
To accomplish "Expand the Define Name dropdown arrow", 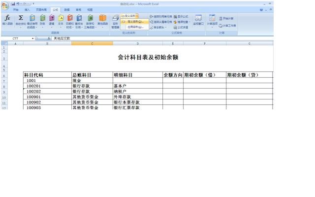I will (137, 16).
